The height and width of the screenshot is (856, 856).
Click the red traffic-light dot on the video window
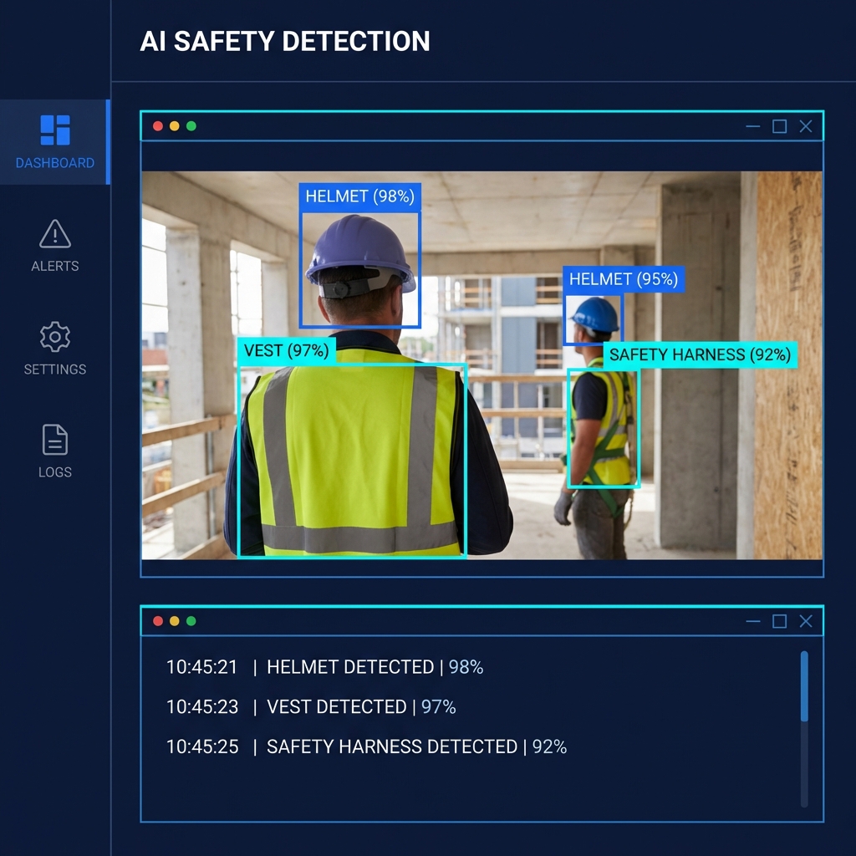pyautogui.click(x=158, y=126)
